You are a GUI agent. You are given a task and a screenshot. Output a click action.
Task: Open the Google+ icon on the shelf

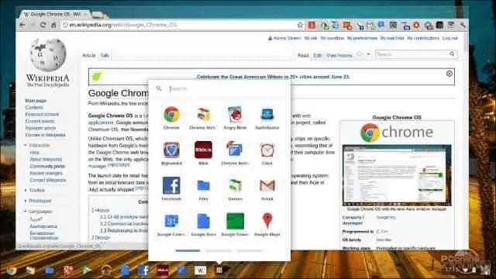pos(68,270)
